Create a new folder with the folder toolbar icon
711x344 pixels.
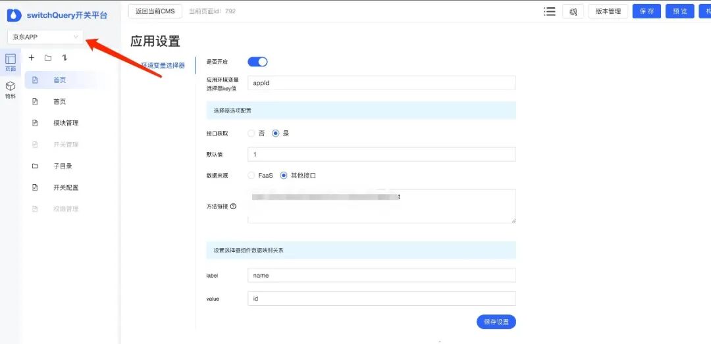(x=47, y=58)
